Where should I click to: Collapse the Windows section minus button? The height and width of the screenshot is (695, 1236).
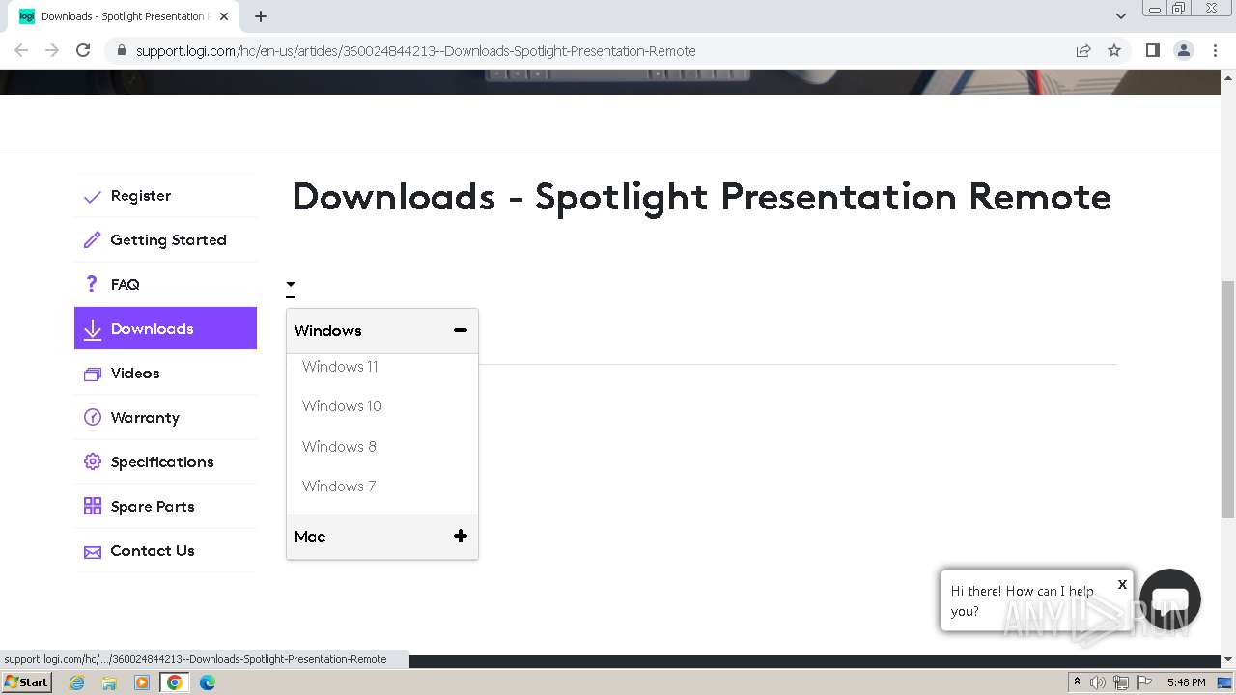tap(461, 330)
